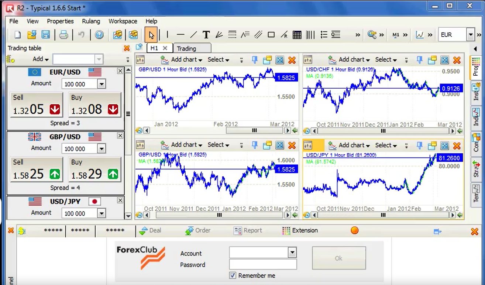
Task: Click the Report button in the bottom panel
Action: point(248,230)
